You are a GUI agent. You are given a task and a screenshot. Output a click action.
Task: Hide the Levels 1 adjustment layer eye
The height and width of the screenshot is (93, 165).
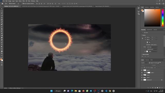(142, 73)
